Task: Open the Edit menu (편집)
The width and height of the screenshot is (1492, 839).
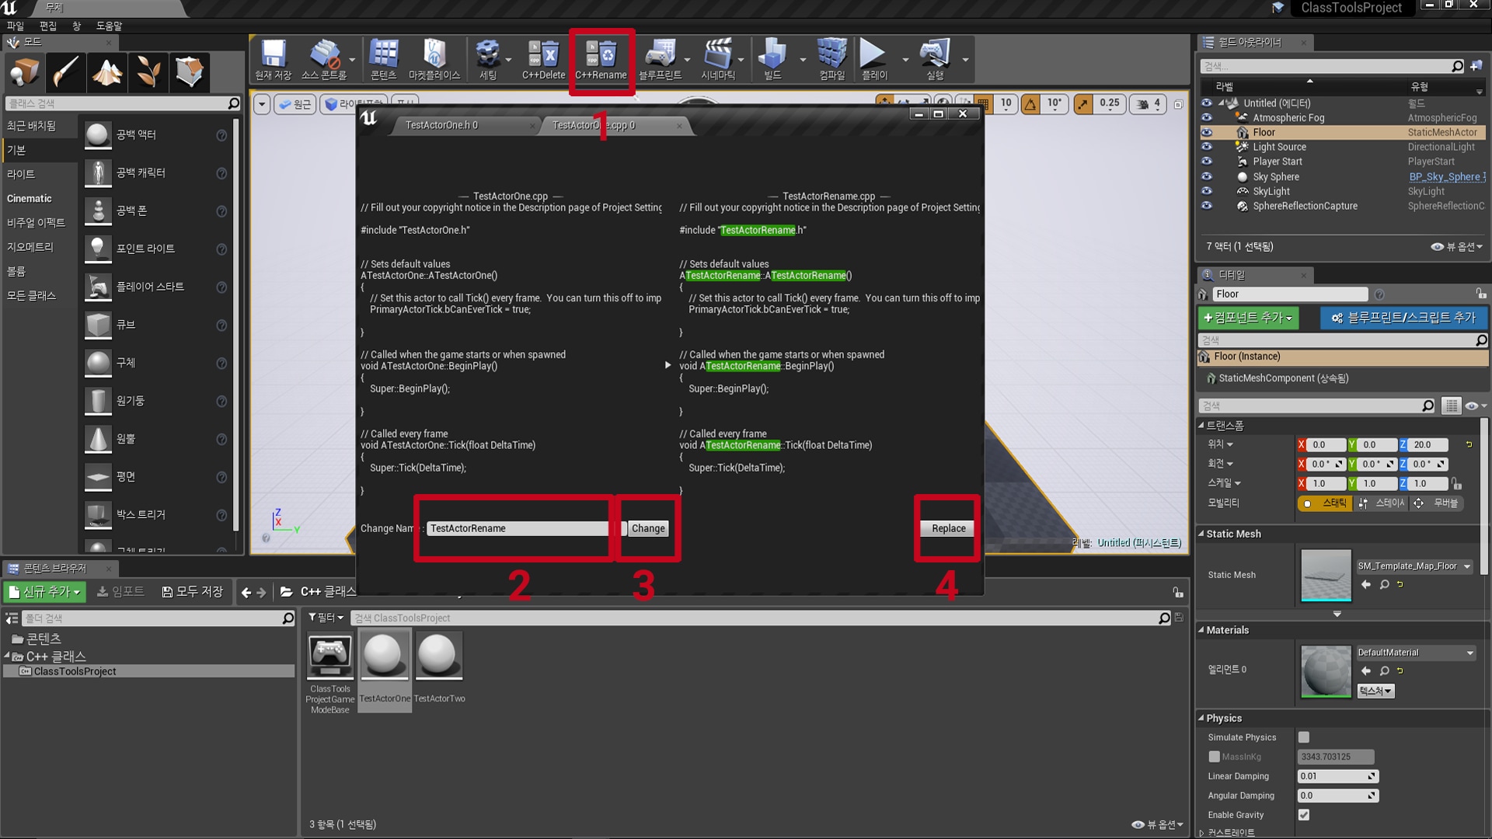Action: coord(48,26)
